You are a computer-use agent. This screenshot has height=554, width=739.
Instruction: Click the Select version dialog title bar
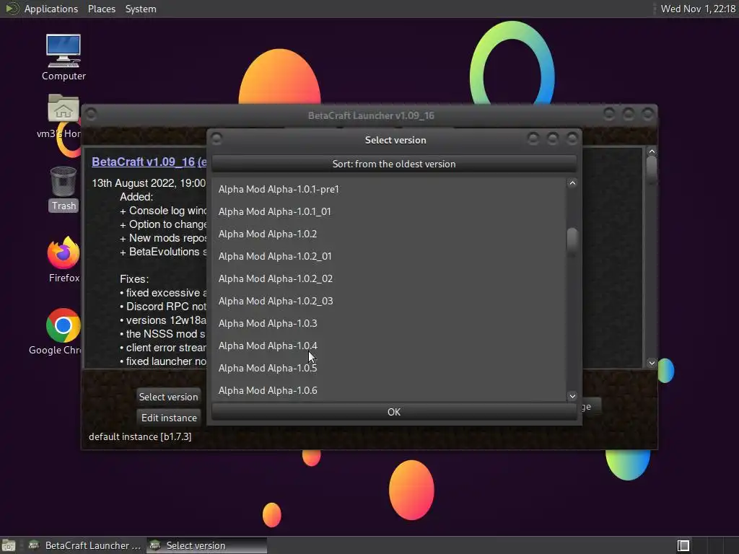(x=395, y=140)
